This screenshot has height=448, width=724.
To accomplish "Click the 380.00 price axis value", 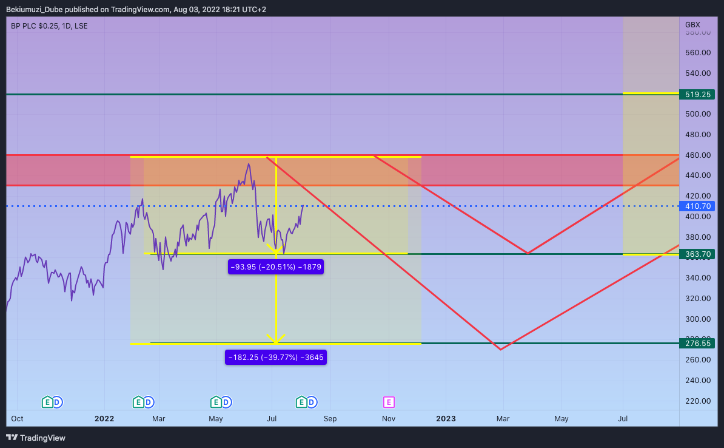I will (698, 237).
